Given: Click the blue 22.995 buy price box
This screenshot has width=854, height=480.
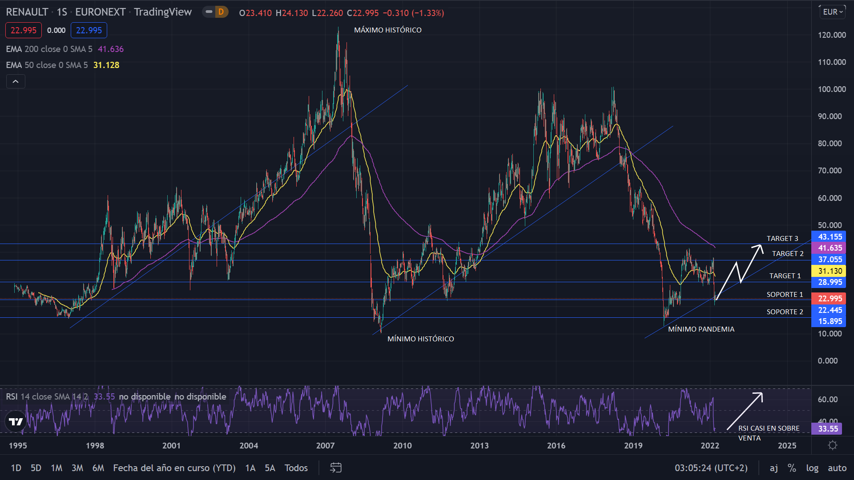Looking at the screenshot, I should (x=89, y=30).
